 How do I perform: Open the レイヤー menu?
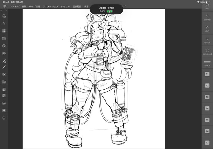[x=65, y=6]
